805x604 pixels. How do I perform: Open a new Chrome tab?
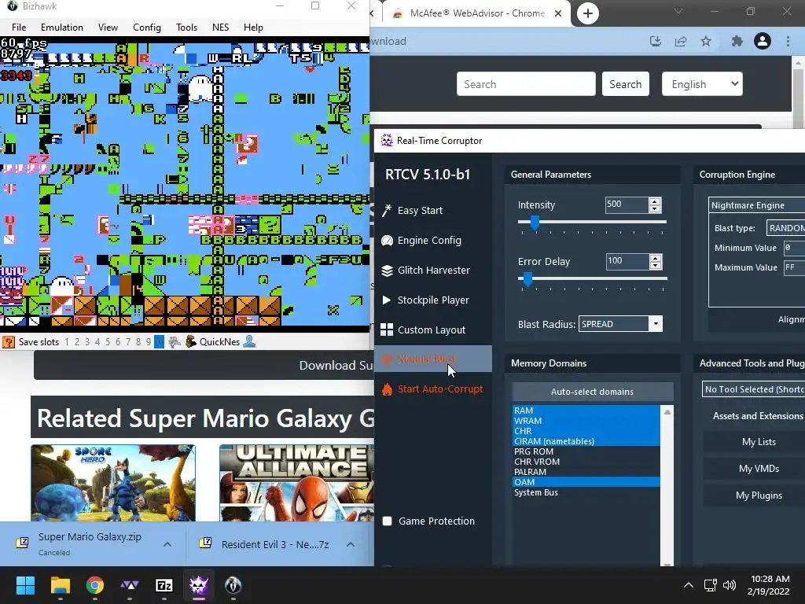coord(588,13)
